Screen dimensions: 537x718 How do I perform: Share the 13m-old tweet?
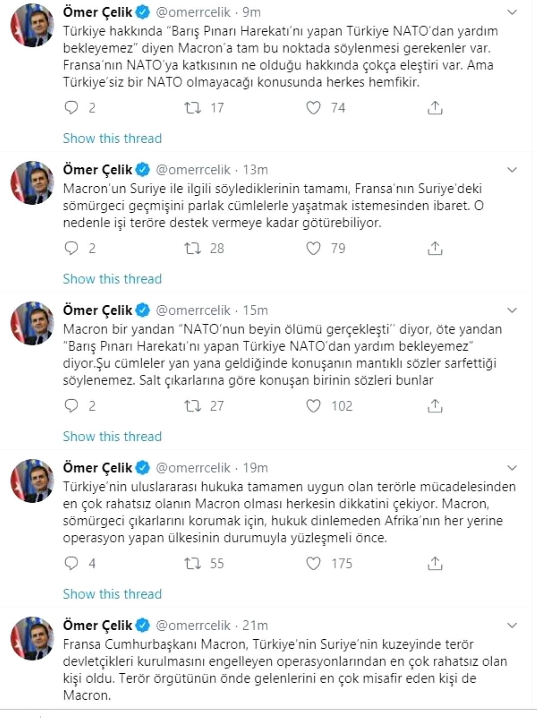click(435, 248)
